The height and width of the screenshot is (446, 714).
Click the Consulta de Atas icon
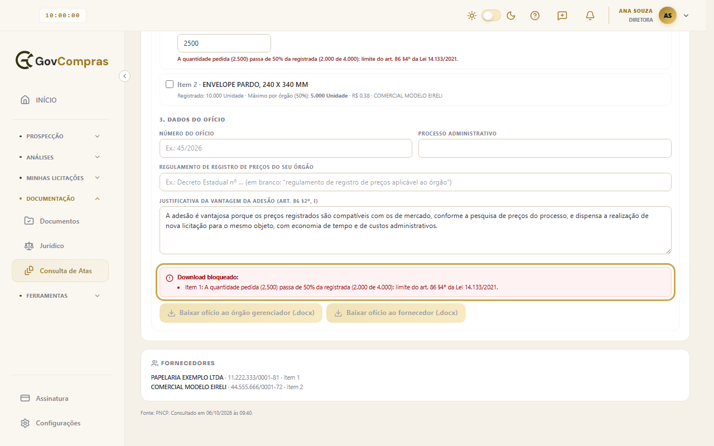pyautogui.click(x=29, y=271)
